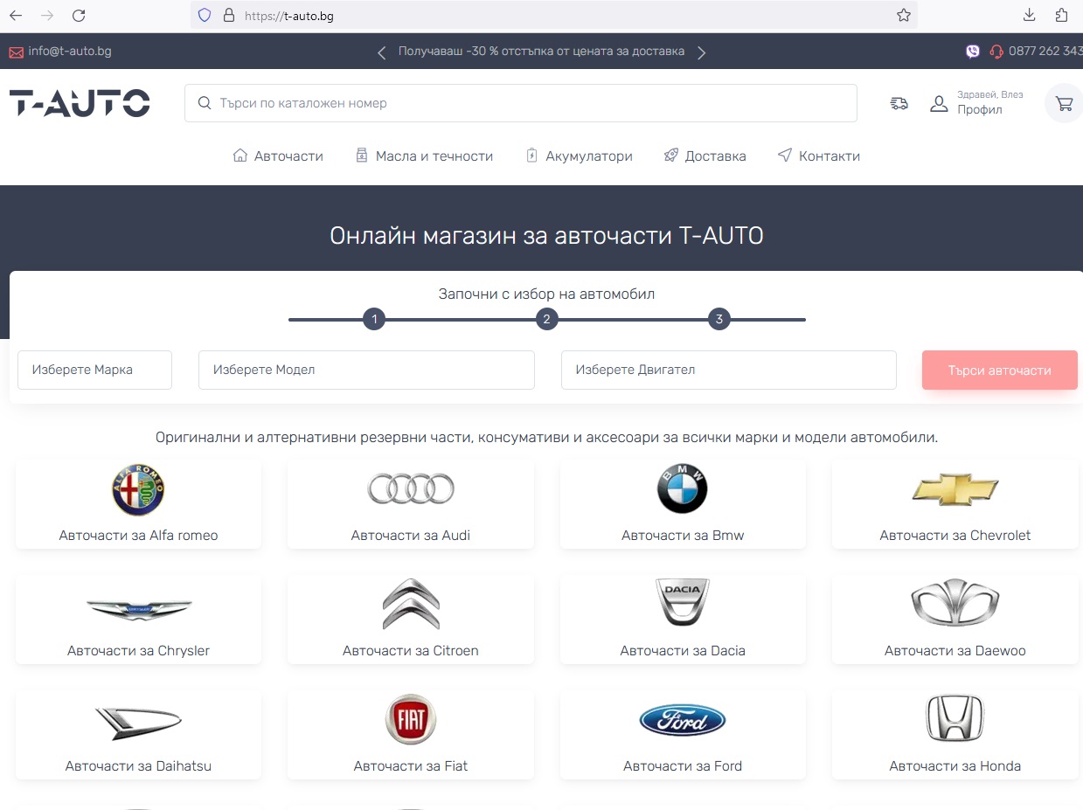This screenshot has width=1083, height=810.
Task: Click the Viber contact icon
Action: pos(973,52)
